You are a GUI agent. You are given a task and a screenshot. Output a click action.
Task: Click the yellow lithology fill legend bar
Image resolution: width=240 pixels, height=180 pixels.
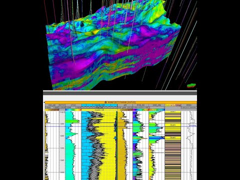click(x=99, y=110)
